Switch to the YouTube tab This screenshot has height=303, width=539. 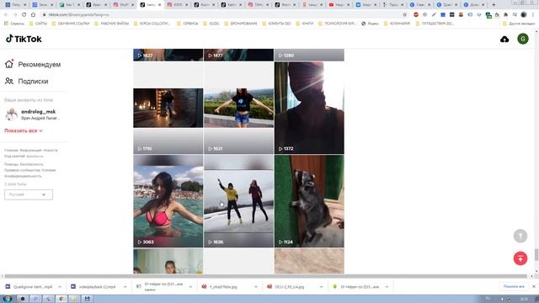click(x=339, y=5)
